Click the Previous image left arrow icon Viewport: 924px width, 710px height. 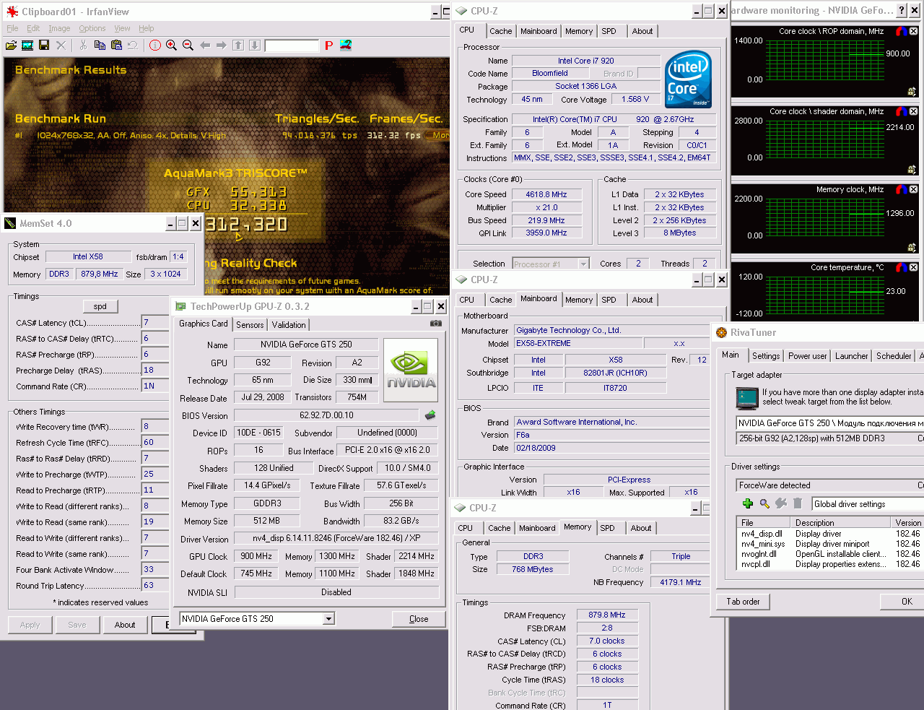coord(205,46)
